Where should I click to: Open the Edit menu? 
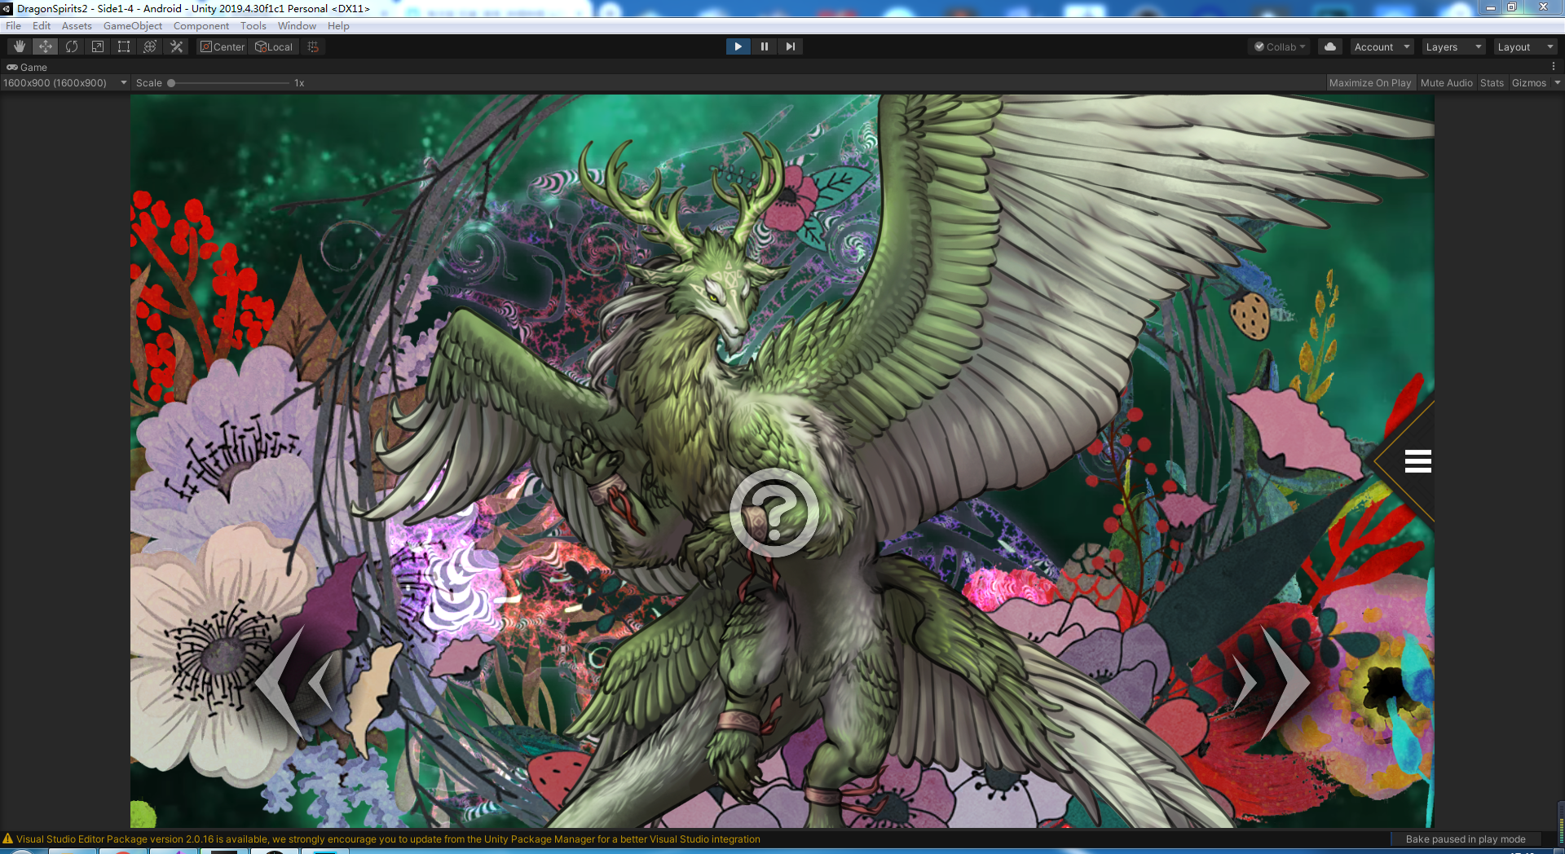pyautogui.click(x=42, y=26)
